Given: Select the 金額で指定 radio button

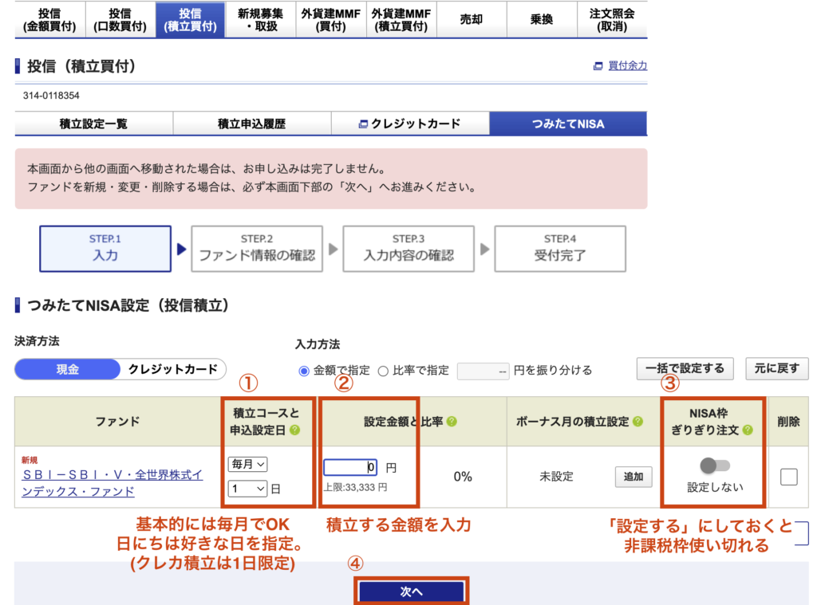Looking at the screenshot, I should (x=303, y=371).
